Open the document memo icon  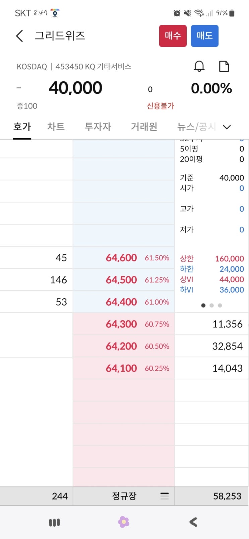point(224,66)
